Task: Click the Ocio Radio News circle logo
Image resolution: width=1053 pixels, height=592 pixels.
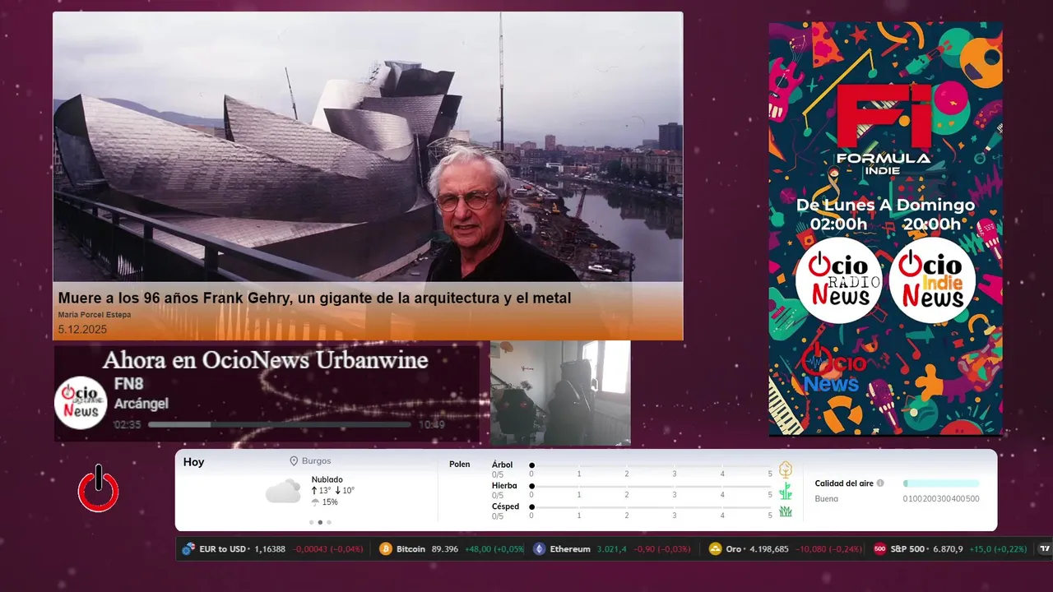Action: pos(838,280)
